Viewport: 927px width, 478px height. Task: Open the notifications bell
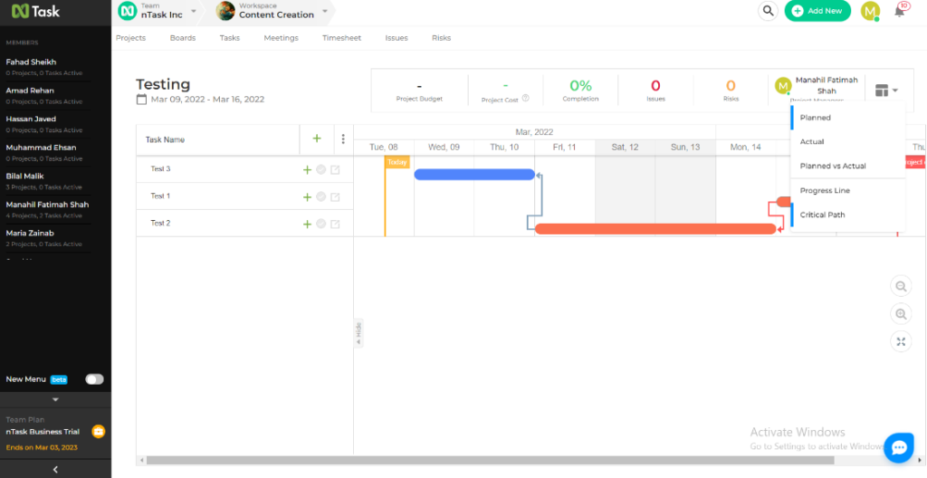click(900, 11)
